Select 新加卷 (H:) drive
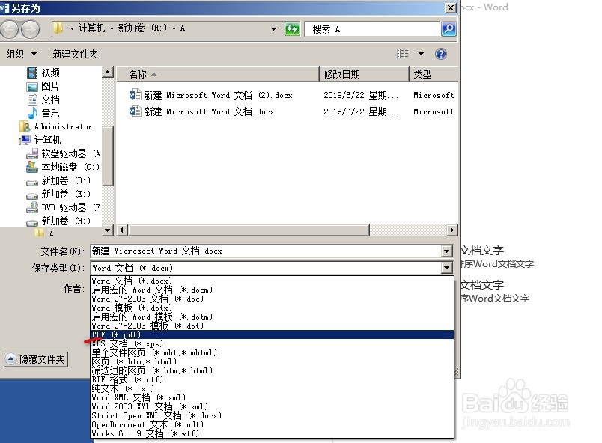 click(58, 221)
